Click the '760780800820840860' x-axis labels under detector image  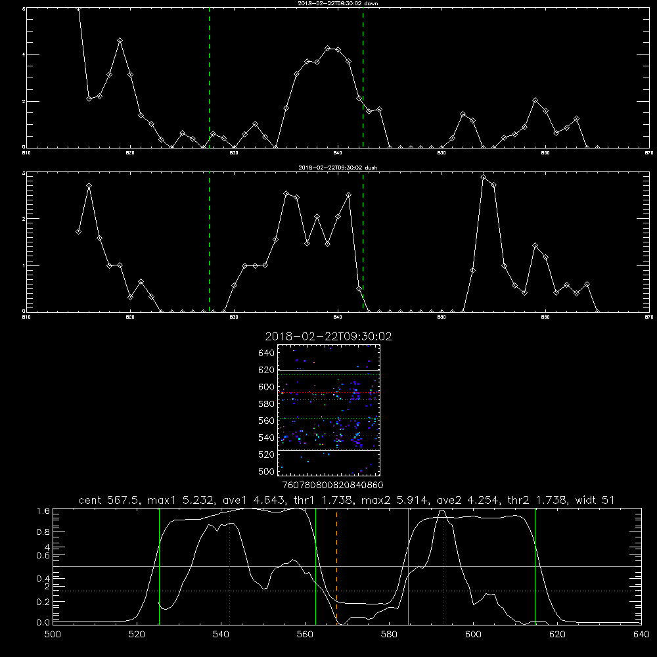[332, 485]
